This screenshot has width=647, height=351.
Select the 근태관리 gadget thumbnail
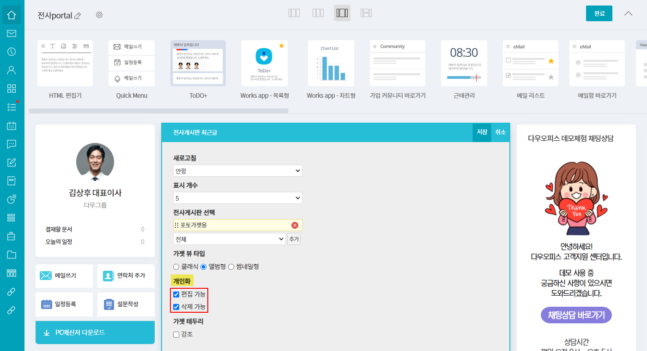pyautogui.click(x=464, y=63)
